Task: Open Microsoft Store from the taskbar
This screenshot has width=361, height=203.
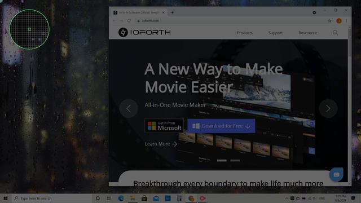Action: 144,198
